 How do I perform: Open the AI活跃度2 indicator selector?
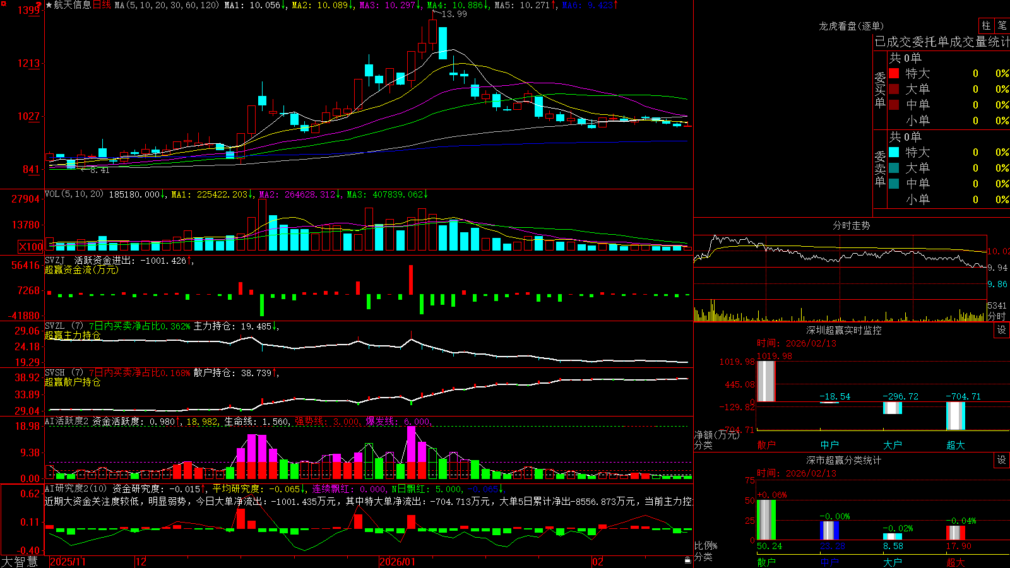67,421
